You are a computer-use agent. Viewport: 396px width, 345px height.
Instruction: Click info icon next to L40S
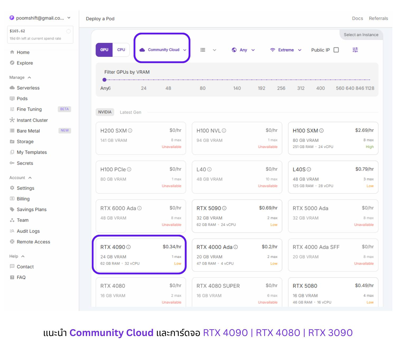point(309,169)
